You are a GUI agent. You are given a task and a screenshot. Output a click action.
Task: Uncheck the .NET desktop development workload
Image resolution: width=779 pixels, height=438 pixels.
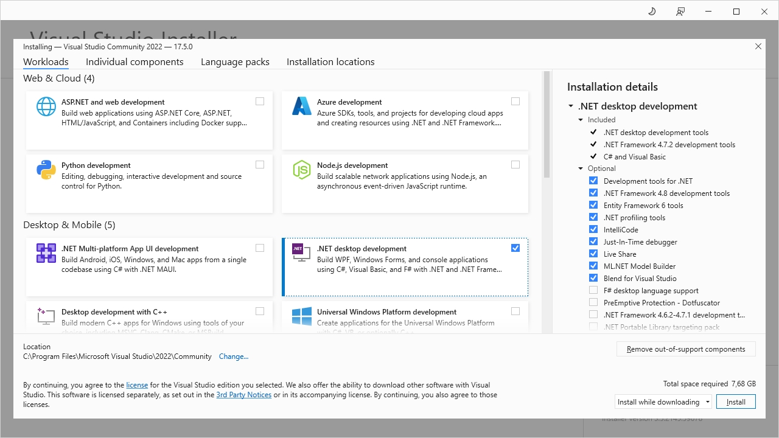click(515, 248)
